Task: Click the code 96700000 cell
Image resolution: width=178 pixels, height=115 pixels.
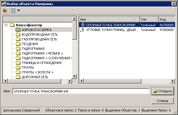Action: click(167, 25)
